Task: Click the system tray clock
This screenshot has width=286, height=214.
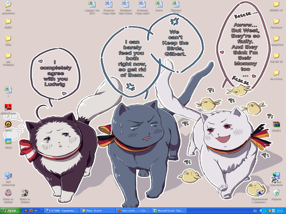Action: (278, 210)
